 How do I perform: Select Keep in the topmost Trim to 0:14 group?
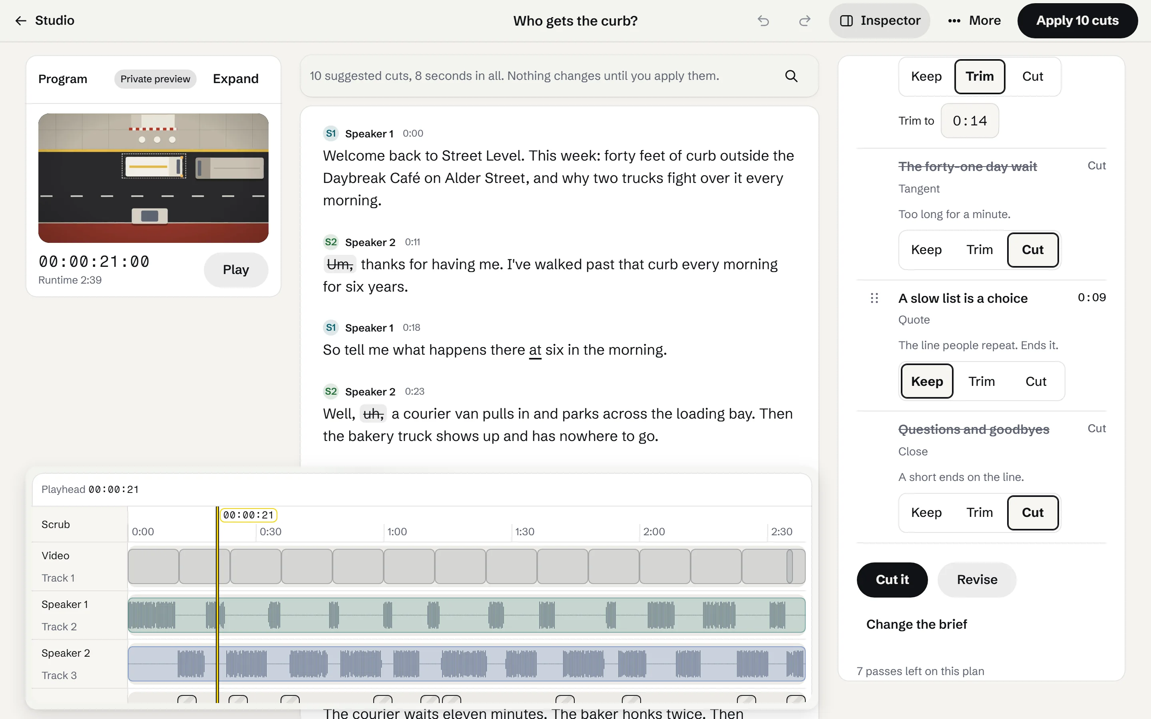[x=926, y=77]
